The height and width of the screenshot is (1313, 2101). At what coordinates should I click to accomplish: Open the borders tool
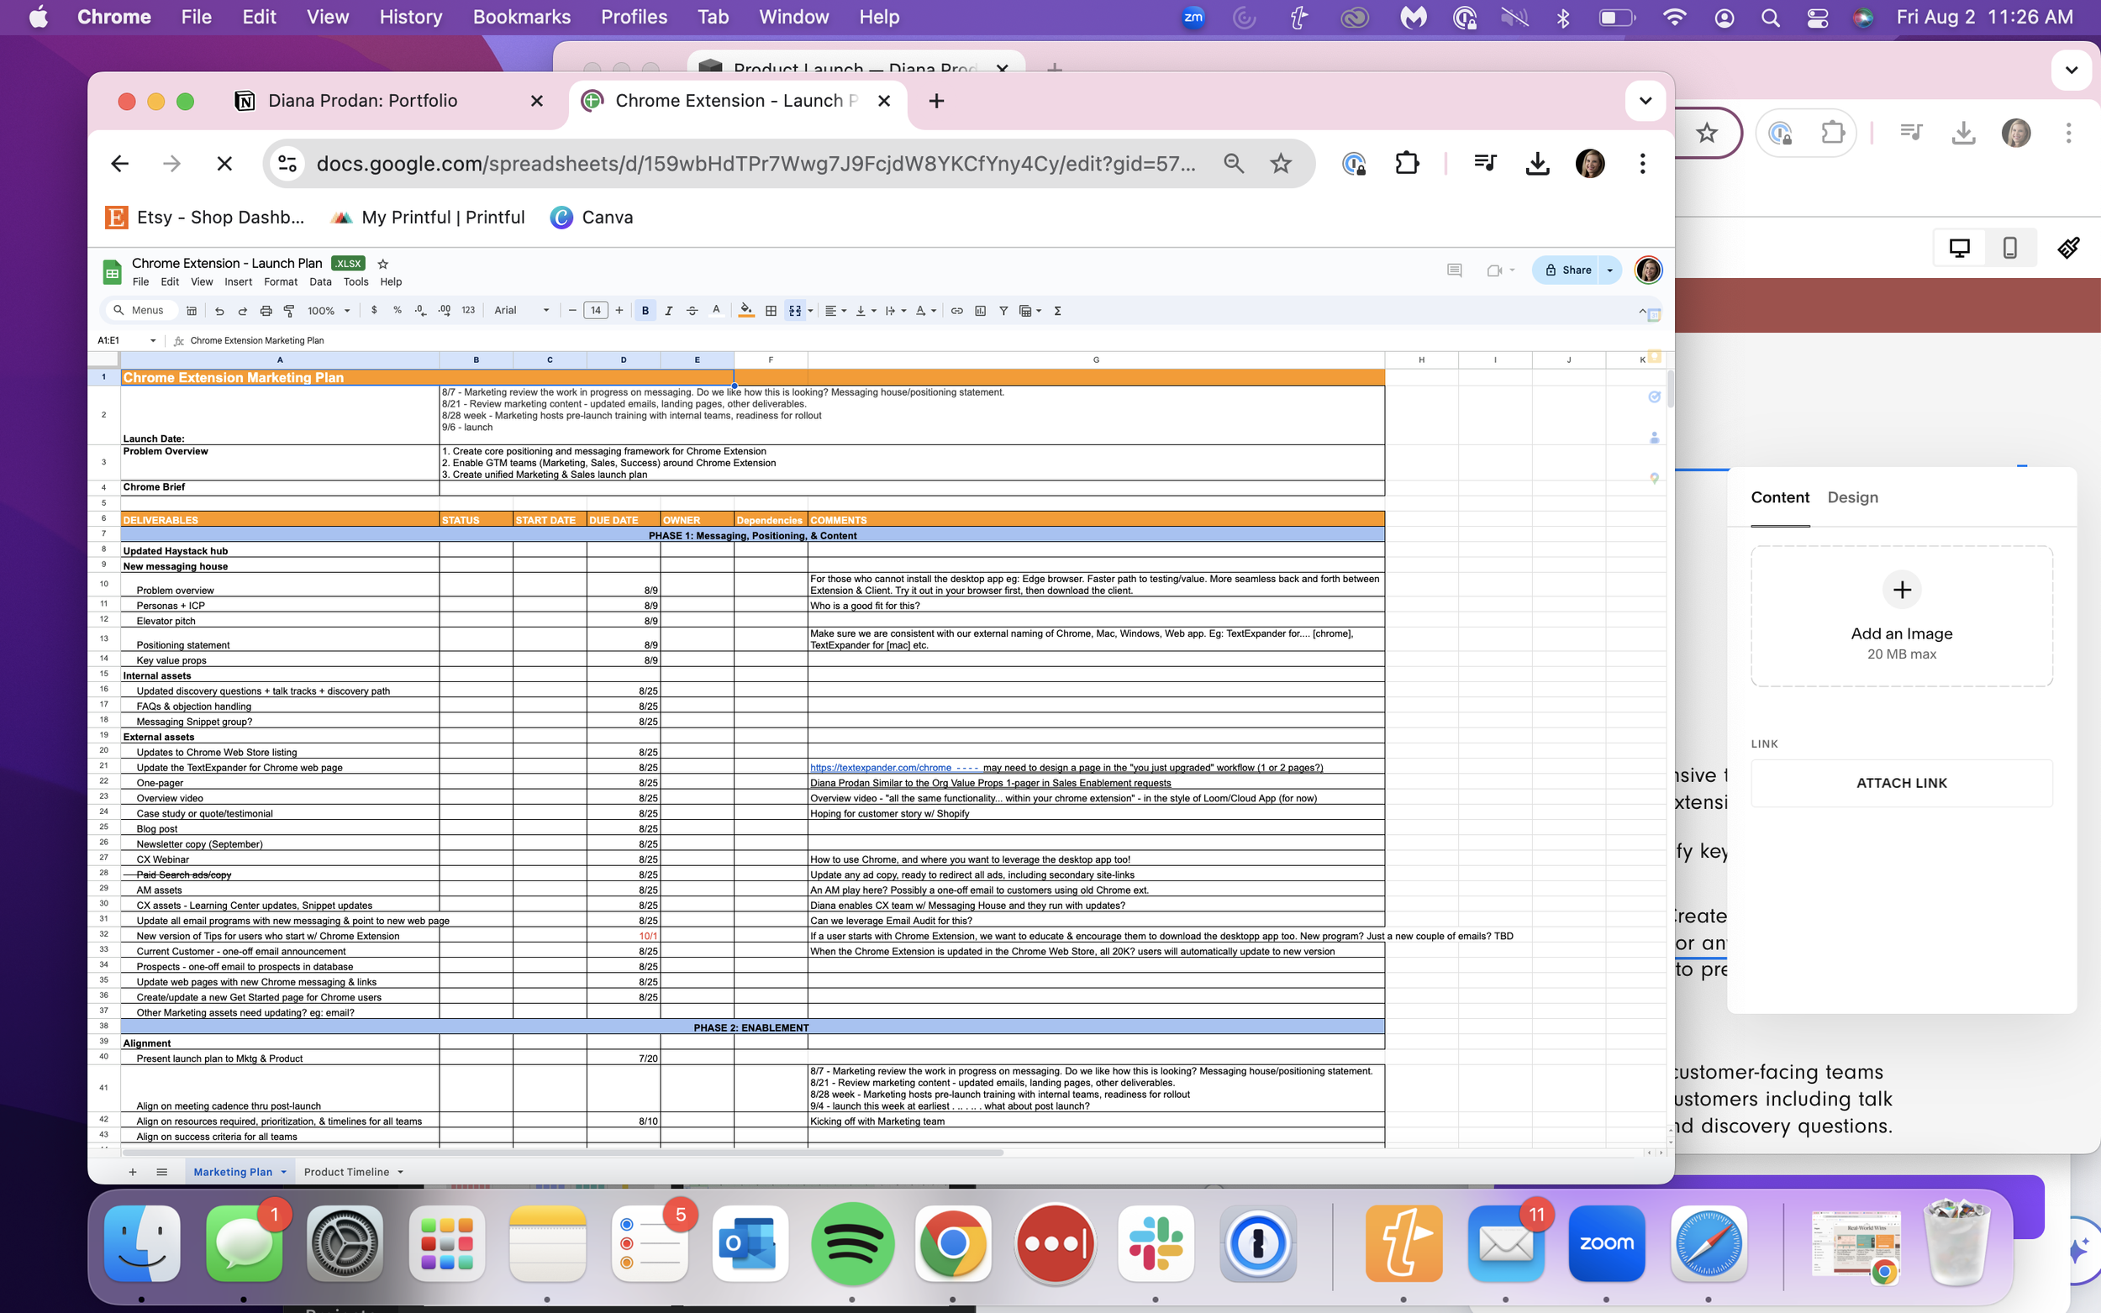[771, 311]
